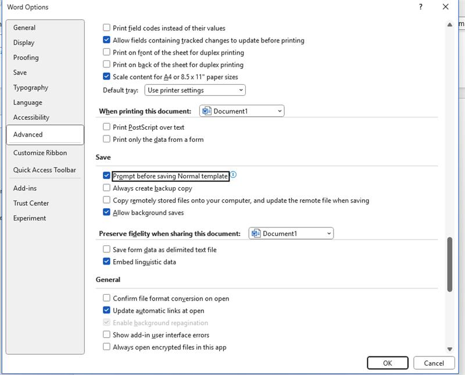Enable Confirm file format conversion on open
Screen dimensions: 465x375
pos(105,298)
